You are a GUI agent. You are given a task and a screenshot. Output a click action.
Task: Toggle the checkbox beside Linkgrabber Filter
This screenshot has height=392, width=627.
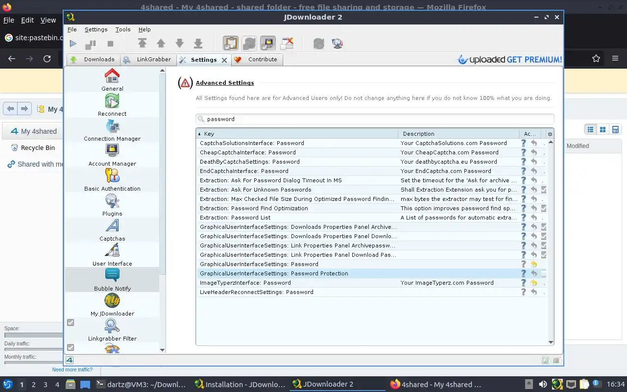pos(71,322)
